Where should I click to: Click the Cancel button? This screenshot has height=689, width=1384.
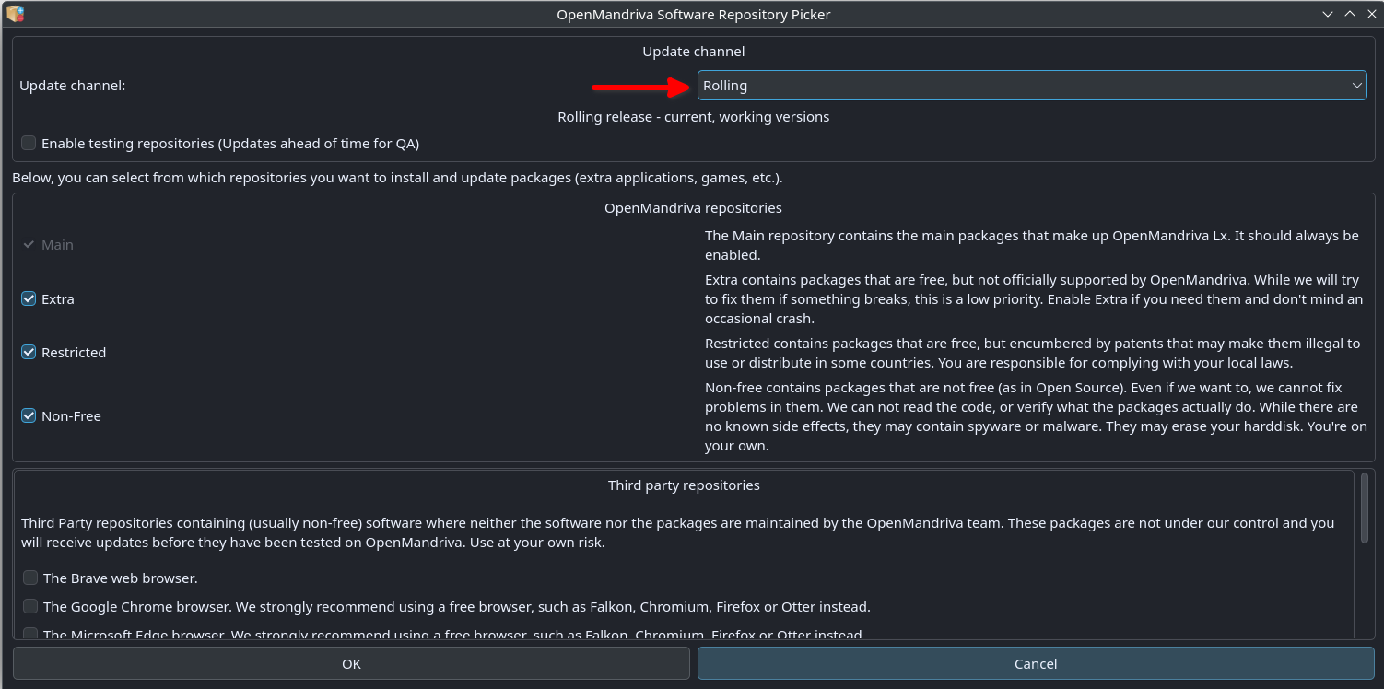tap(1036, 663)
